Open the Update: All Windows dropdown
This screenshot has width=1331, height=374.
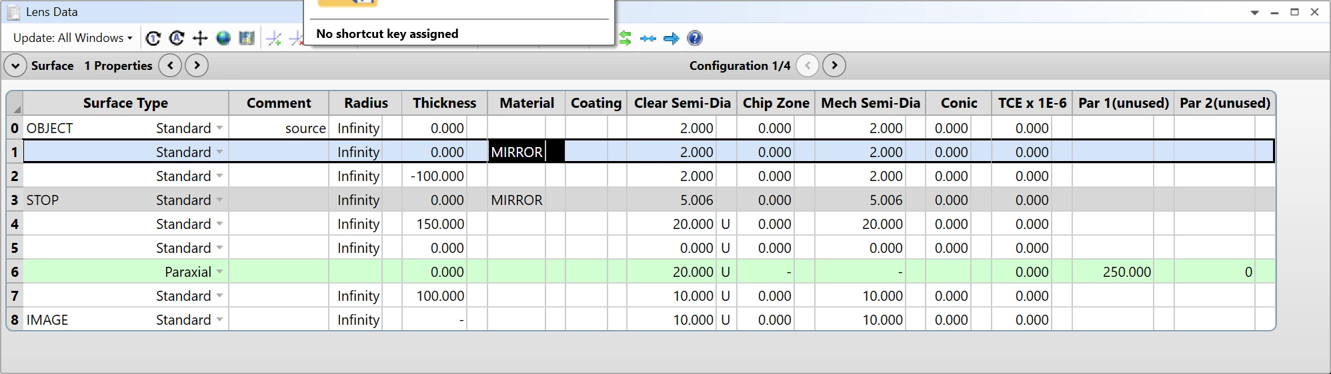[x=73, y=38]
